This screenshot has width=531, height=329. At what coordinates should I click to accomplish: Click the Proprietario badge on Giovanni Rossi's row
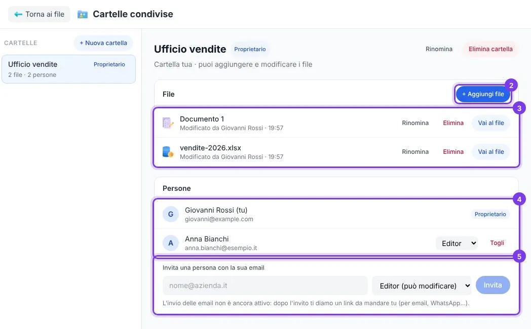coord(490,214)
